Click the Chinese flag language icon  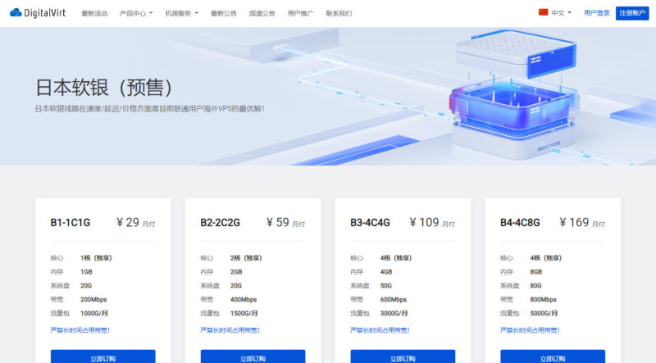(x=543, y=13)
